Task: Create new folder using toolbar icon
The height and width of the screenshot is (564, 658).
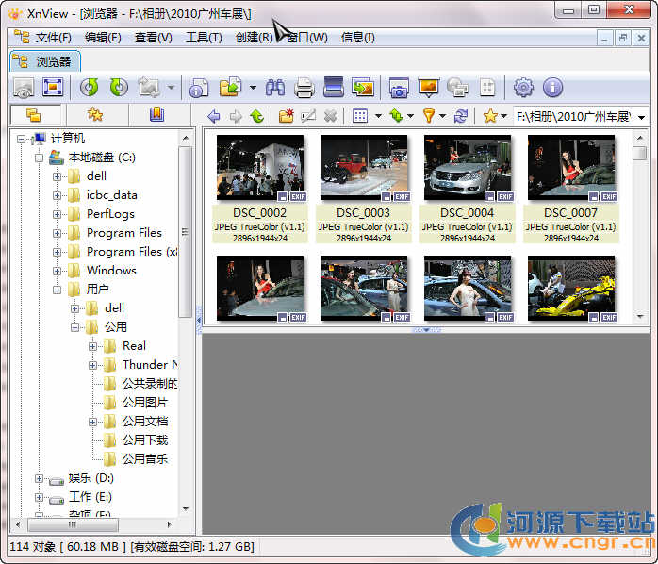Action: (286, 116)
